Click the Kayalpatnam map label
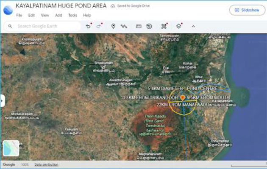267x169 pixels. pos(222,103)
